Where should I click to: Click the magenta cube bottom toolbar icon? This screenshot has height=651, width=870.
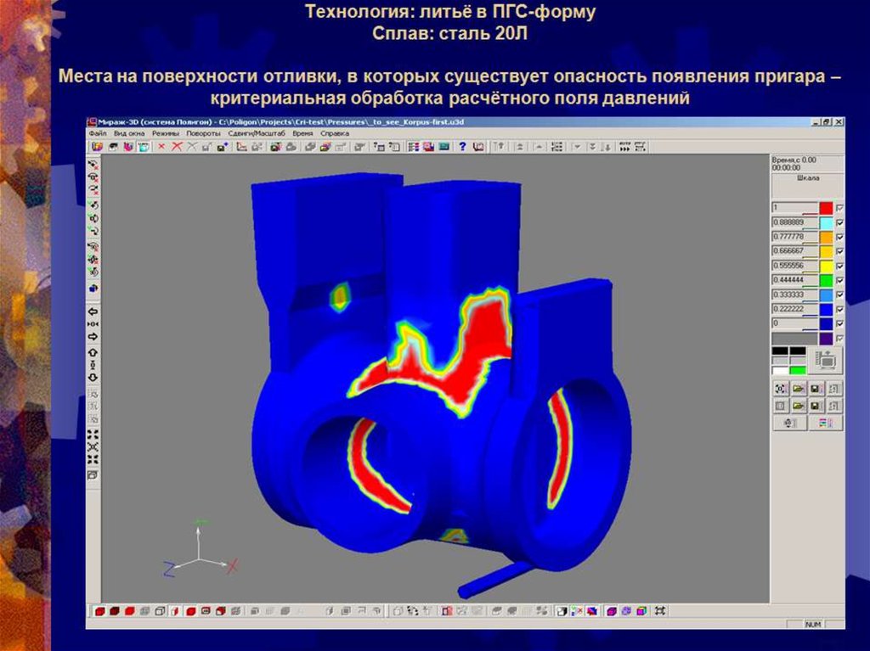612,611
